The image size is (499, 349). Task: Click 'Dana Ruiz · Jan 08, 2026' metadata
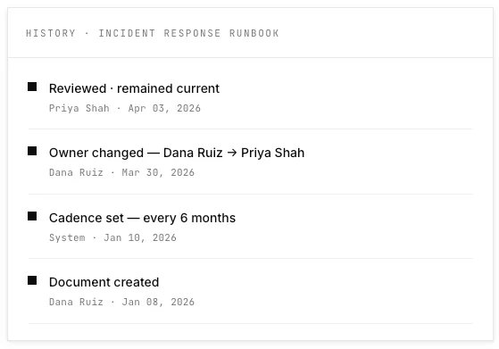click(x=121, y=302)
